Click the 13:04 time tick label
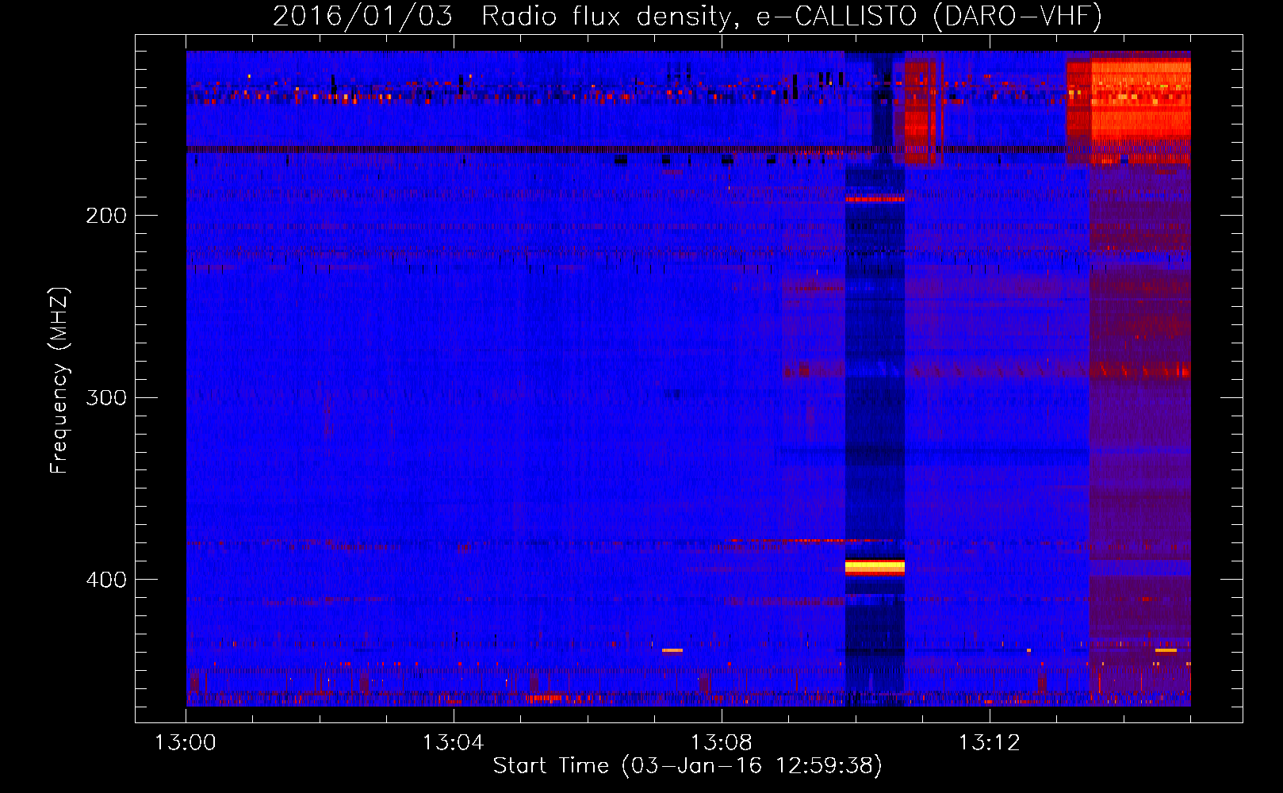The height and width of the screenshot is (793, 1283). click(x=453, y=743)
